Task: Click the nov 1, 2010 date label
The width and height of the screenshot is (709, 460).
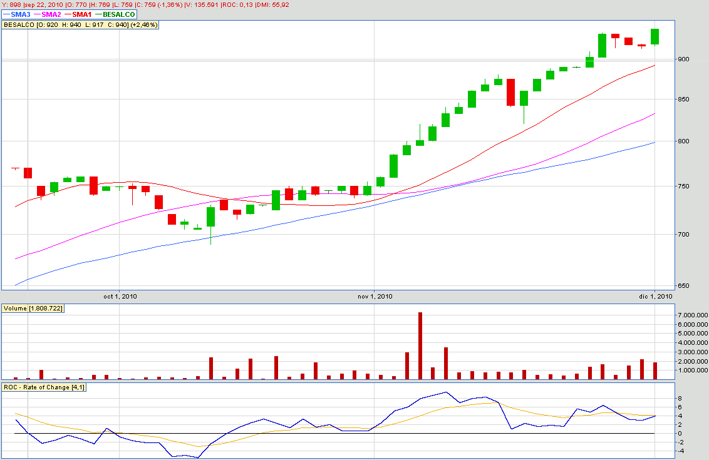Action: (375, 297)
